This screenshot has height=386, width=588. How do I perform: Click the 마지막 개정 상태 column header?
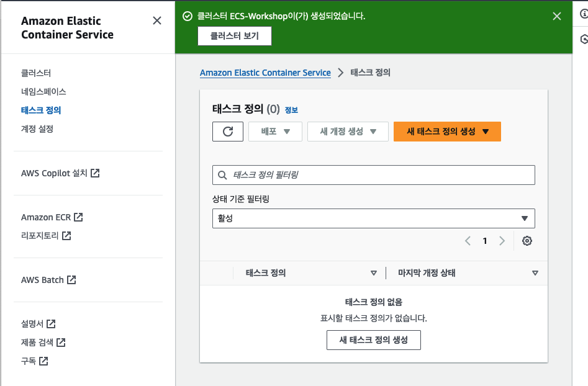tap(427, 273)
